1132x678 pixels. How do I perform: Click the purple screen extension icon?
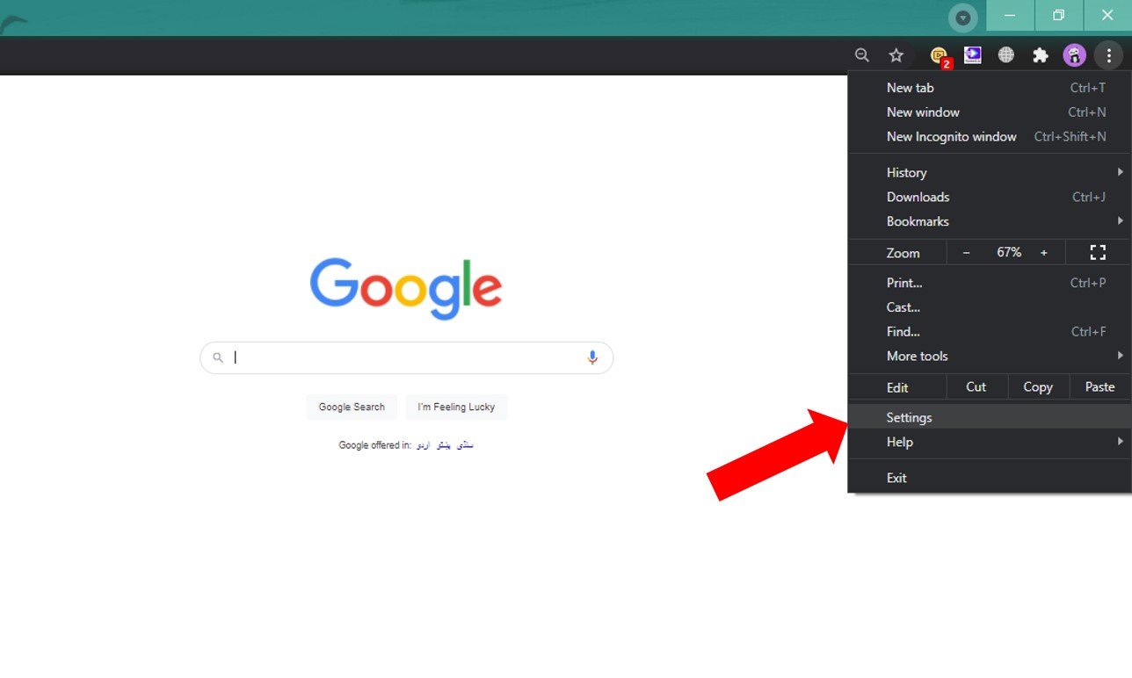point(973,55)
